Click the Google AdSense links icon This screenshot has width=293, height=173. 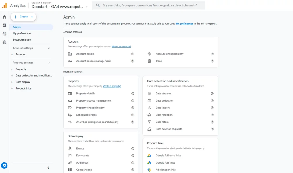[x=149, y=156]
